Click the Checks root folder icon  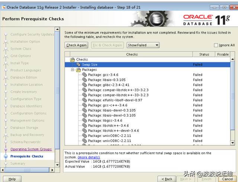coord(73,60)
